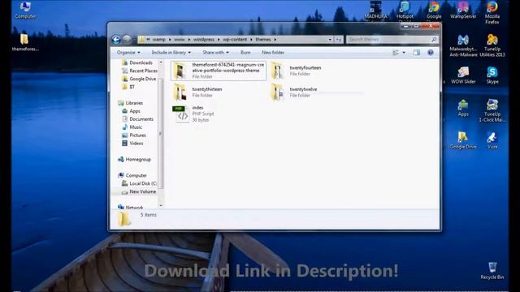Select Apps under Libraries
Image resolution: width=520 pixels, height=292 pixels.
(x=132, y=111)
